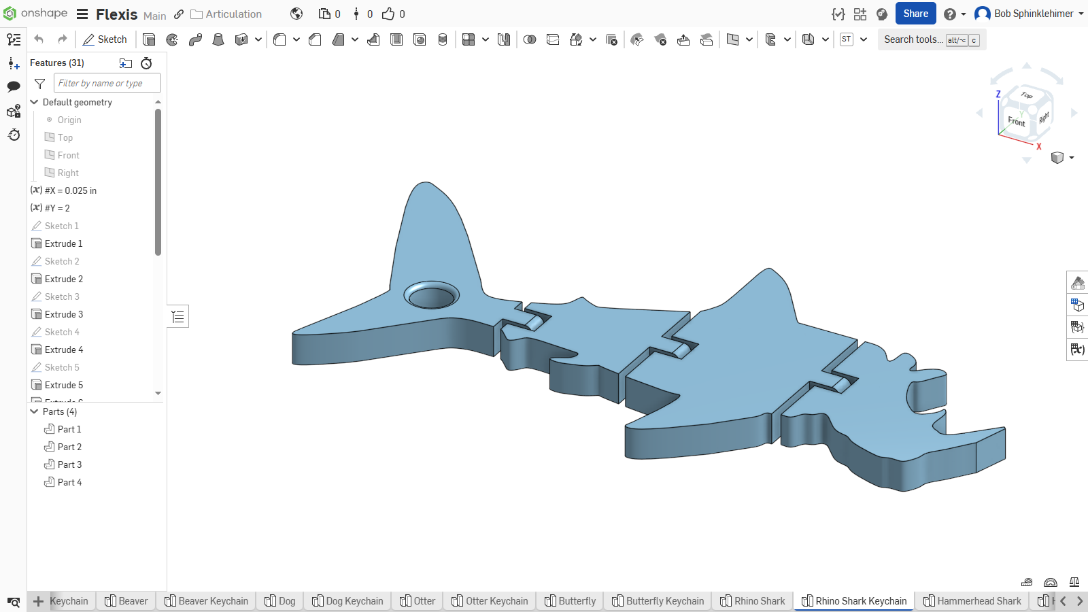Viewport: 1088px width, 612px height.
Task: Select the Move face tool
Action: coord(683,39)
